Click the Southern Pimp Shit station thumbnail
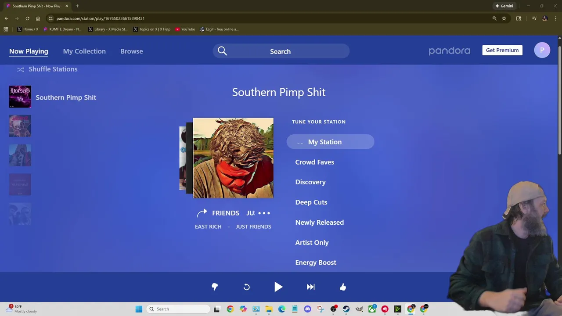The height and width of the screenshot is (316, 562). (x=20, y=97)
